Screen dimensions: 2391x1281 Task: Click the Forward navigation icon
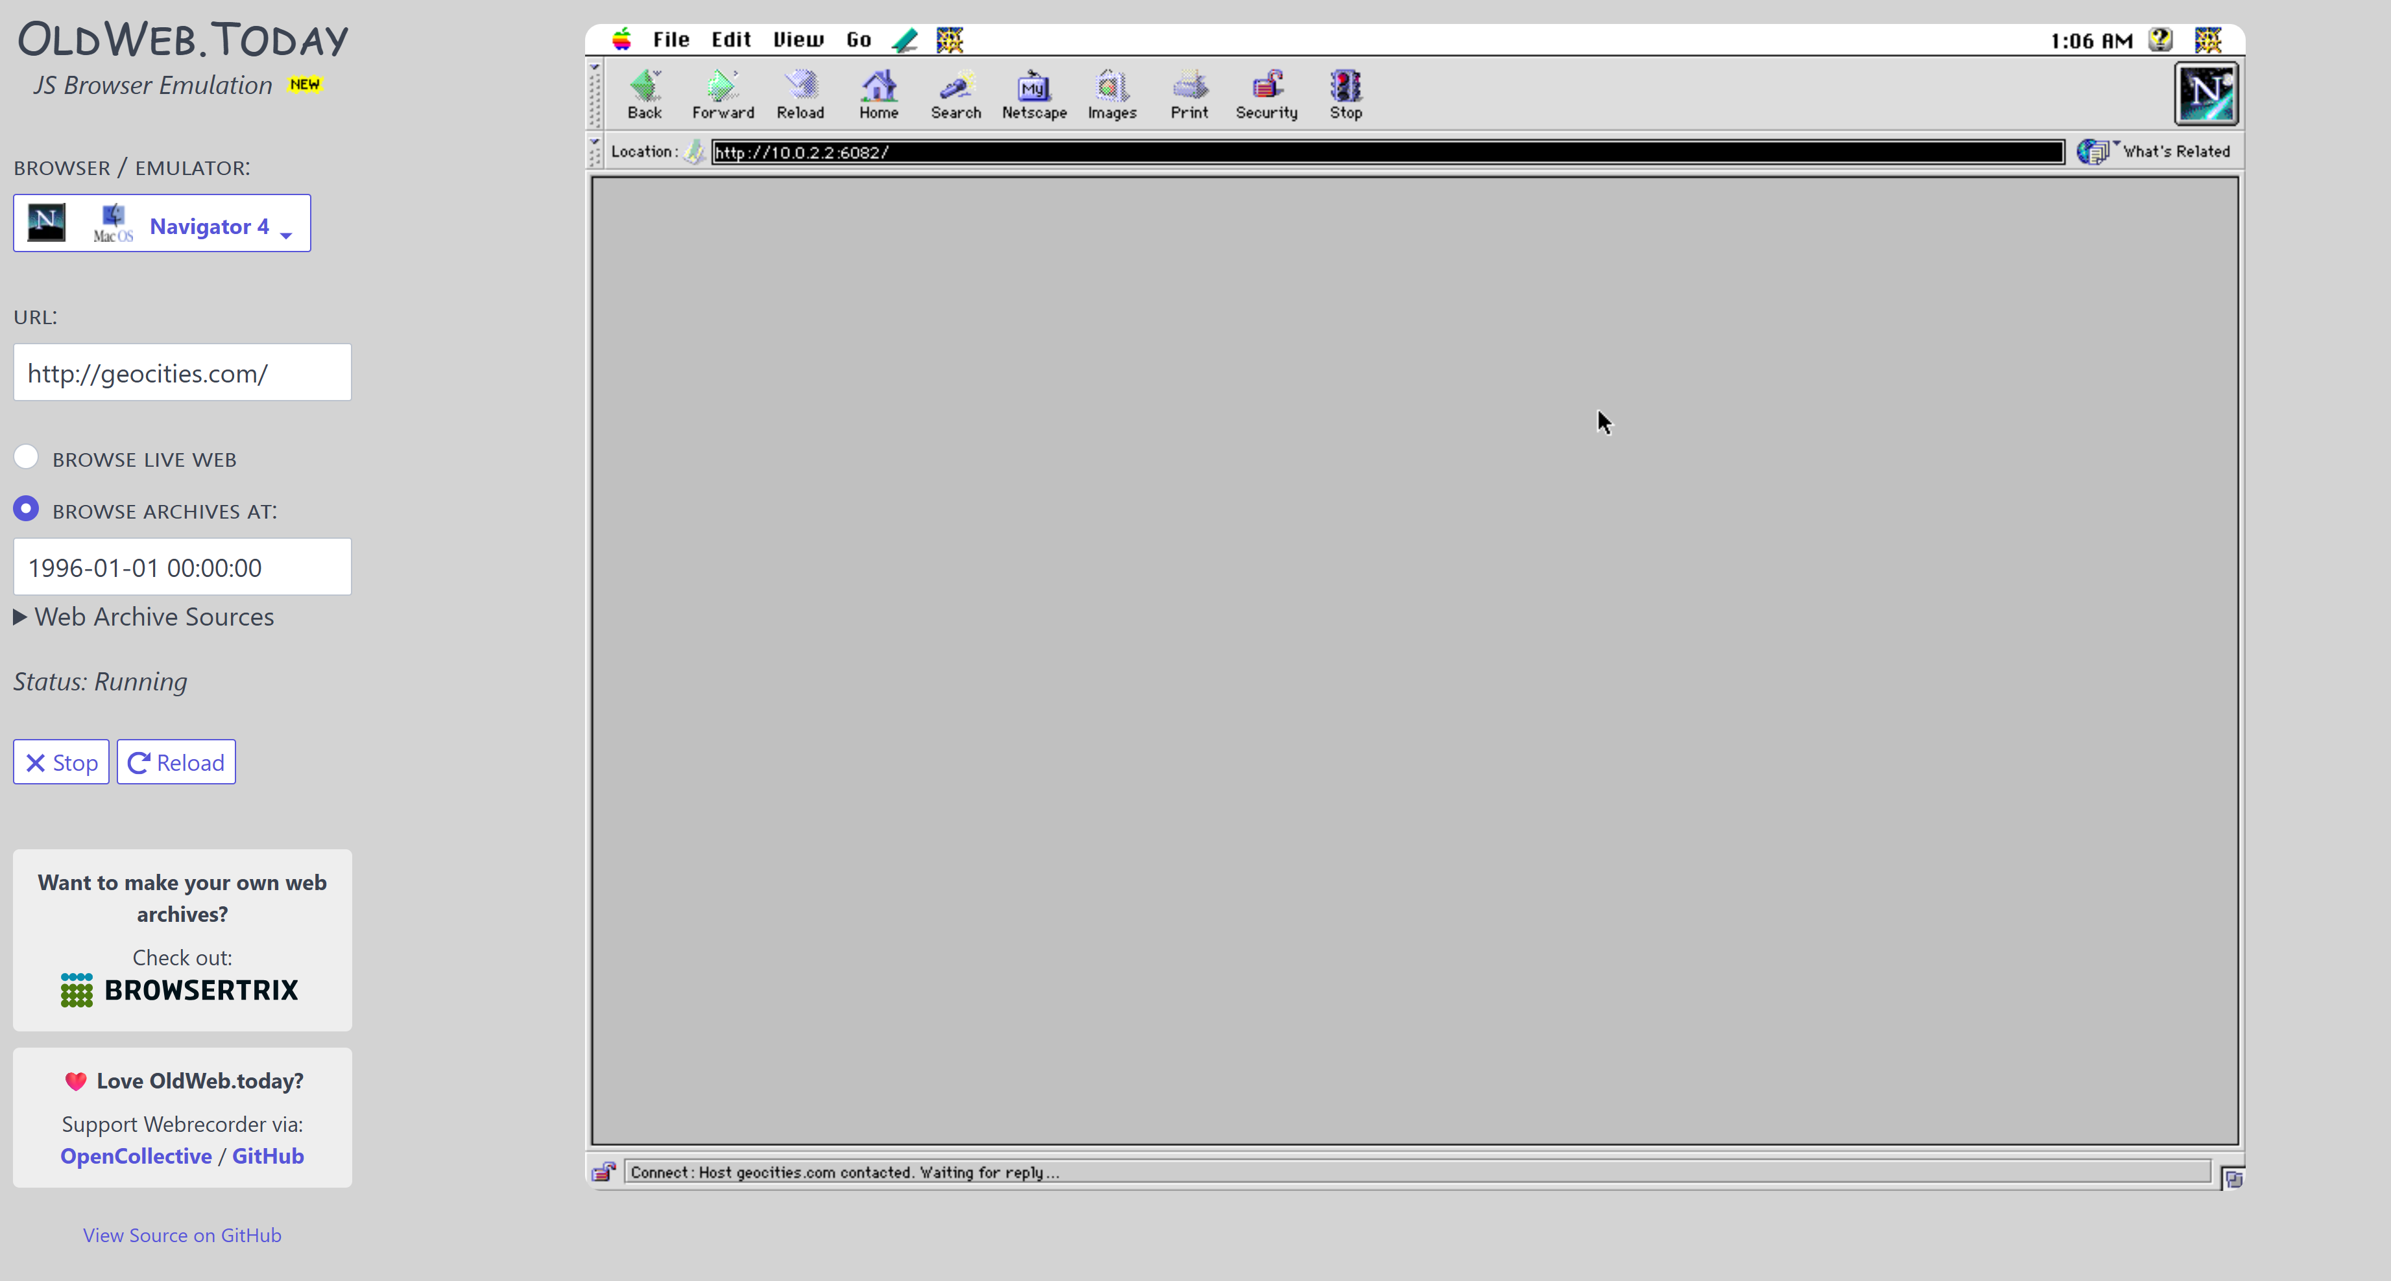pos(722,95)
